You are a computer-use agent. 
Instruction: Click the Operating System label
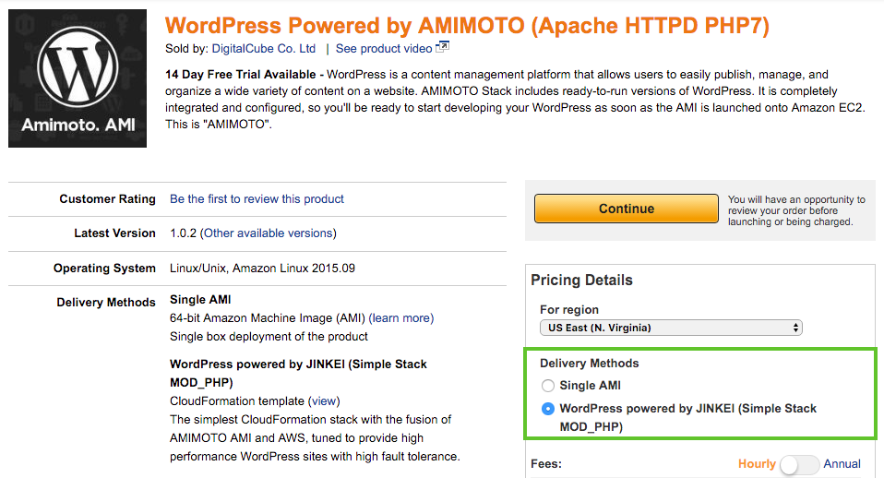pos(104,269)
